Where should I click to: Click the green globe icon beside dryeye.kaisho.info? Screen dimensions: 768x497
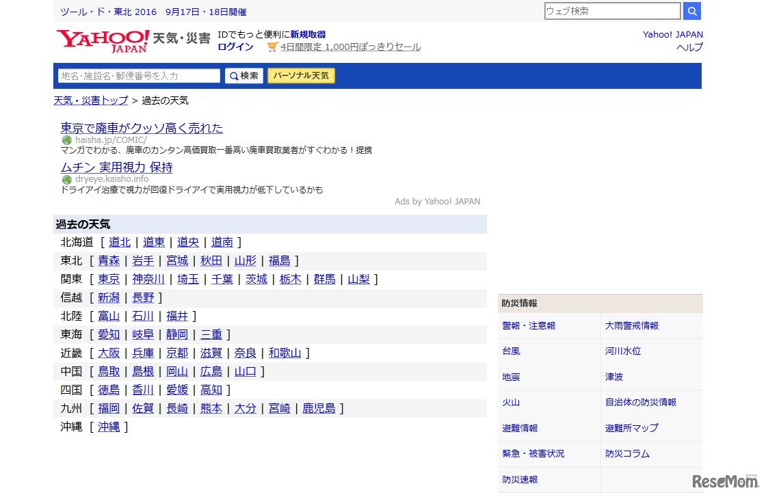[66, 179]
